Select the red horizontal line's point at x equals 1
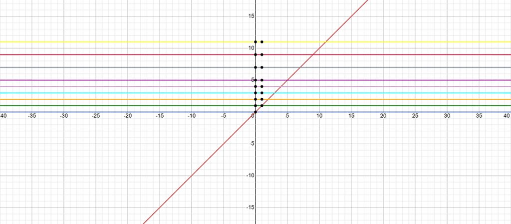511x224 pixels. [261, 54]
